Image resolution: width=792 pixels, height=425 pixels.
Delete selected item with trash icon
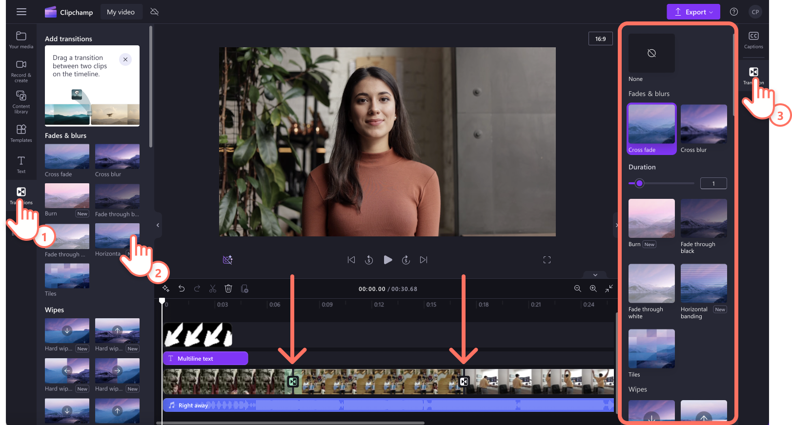tap(228, 289)
